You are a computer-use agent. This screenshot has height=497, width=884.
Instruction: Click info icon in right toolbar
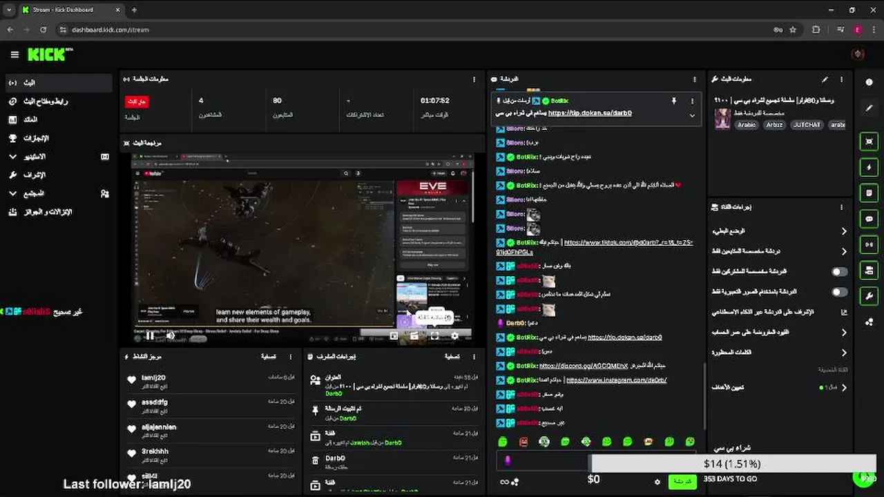(869, 82)
